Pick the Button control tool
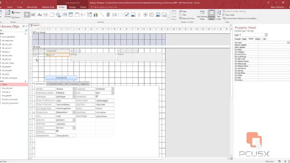Image resolution: width=290 pixels, height=163 pixels. coord(46,14)
